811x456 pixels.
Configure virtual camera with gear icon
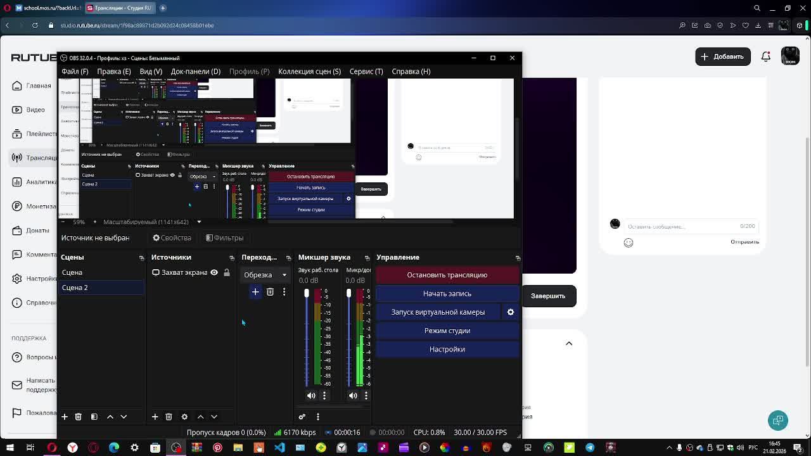click(511, 312)
